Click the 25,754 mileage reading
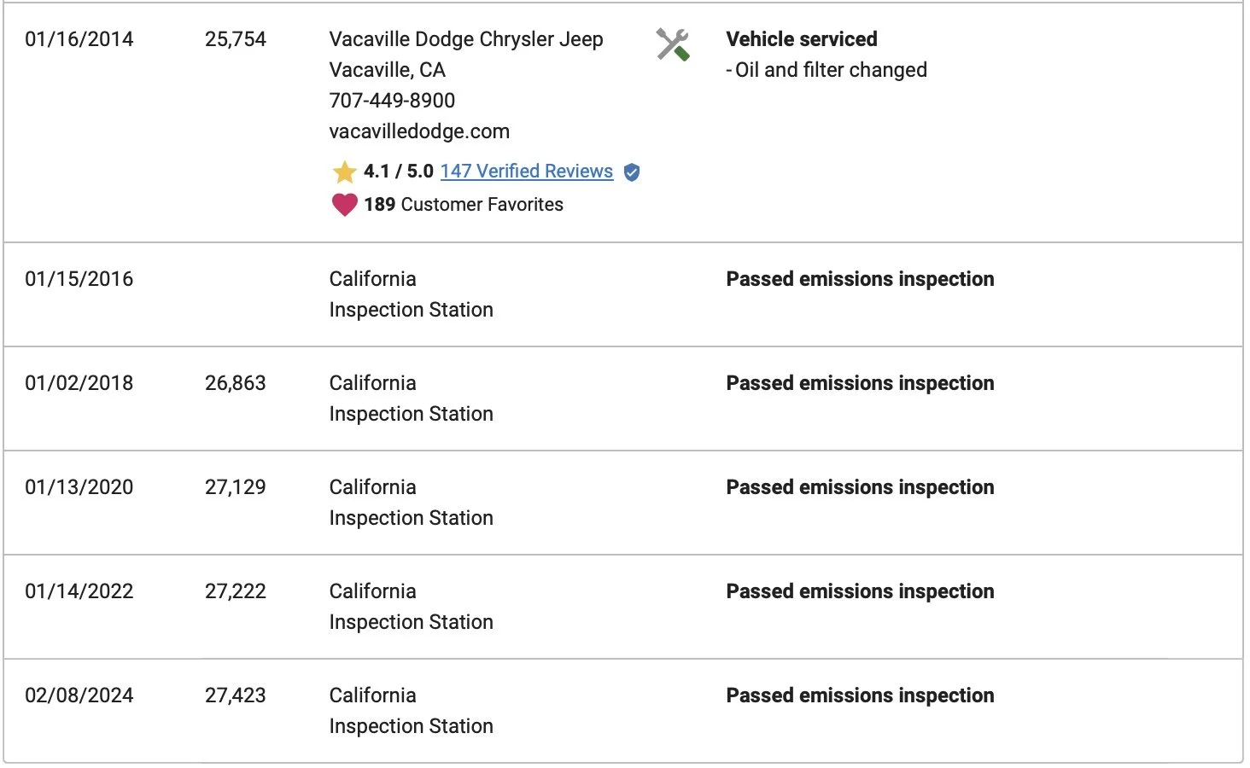The image size is (1250, 768). click(x=236, y=39)
